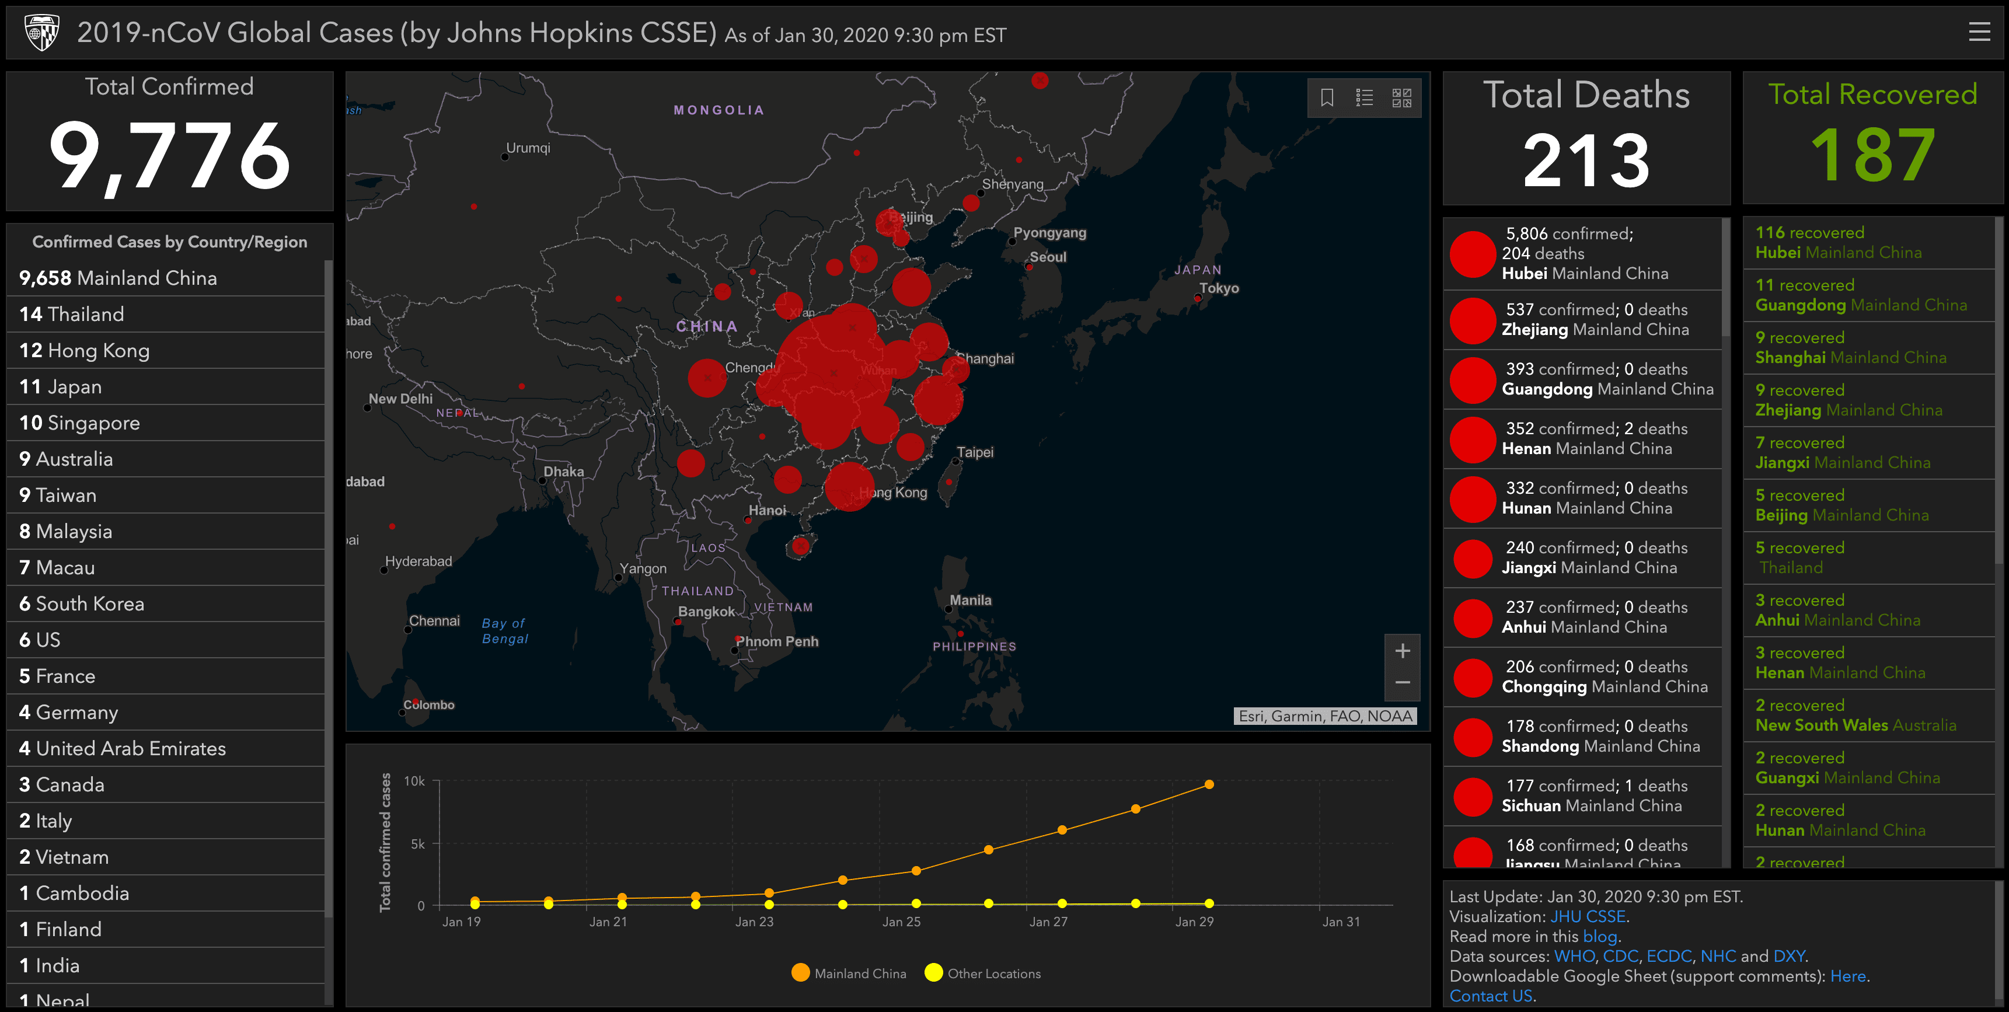Screen dimensions: 2009x1012
Task: Click red circle beside Henan confirmed entry
Action: [x=1473, y=439]
